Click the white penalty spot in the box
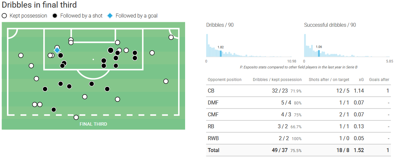Screen dimensions: 394x159 pyautogui.click(x=93, y=60)
